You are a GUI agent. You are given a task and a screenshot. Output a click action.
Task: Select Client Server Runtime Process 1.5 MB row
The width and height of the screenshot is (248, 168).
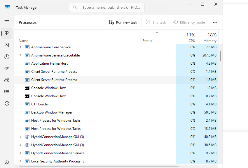pyautogui.click(x=116, y=80)
